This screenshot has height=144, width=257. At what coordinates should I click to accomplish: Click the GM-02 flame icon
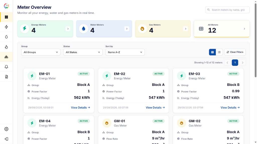[181, 123]
